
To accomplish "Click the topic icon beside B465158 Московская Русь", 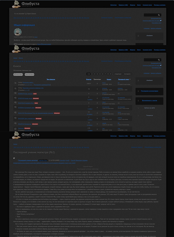I will (x=15, y=113).
